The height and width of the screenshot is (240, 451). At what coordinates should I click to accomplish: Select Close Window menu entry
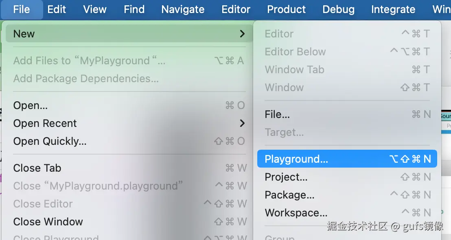click(48, 222)
